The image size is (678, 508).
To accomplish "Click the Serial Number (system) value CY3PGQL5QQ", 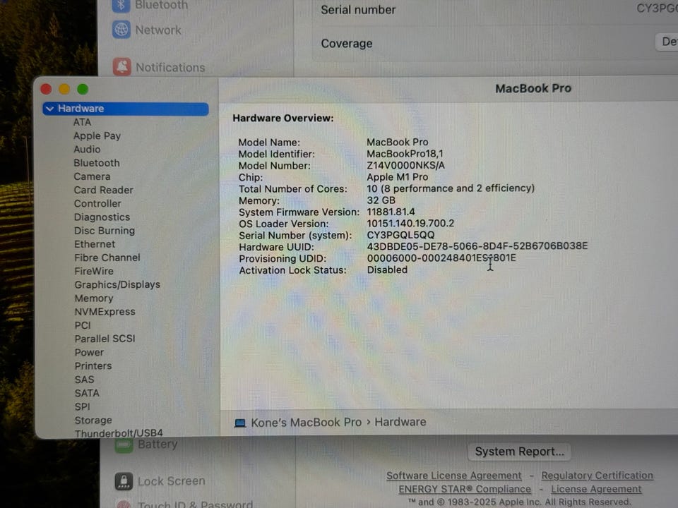I will click(x=401, y=235).
